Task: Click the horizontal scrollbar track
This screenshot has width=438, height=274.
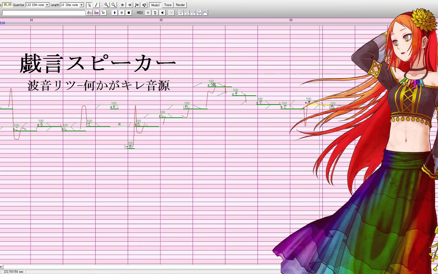Action: point(142,267)
